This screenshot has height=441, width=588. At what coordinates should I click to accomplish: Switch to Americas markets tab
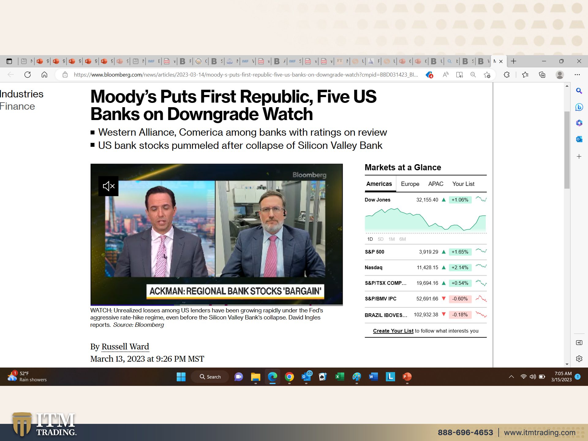point(379,184)
